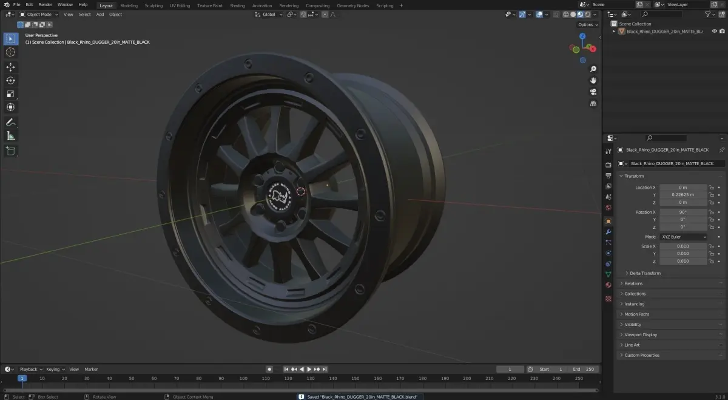
Task: Switch to the Modeling workspace tab
Action: click(x=129, y=5)
